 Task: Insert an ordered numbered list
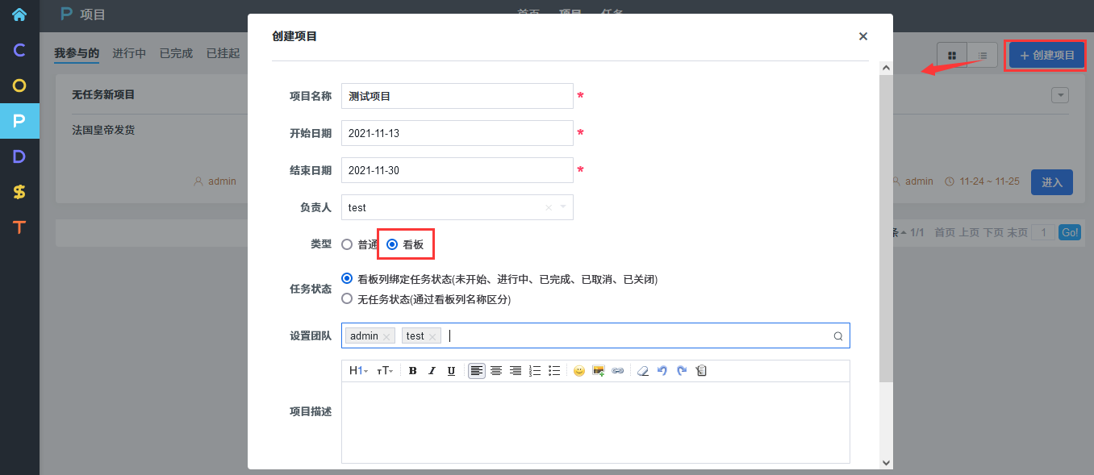pos(535,371)
